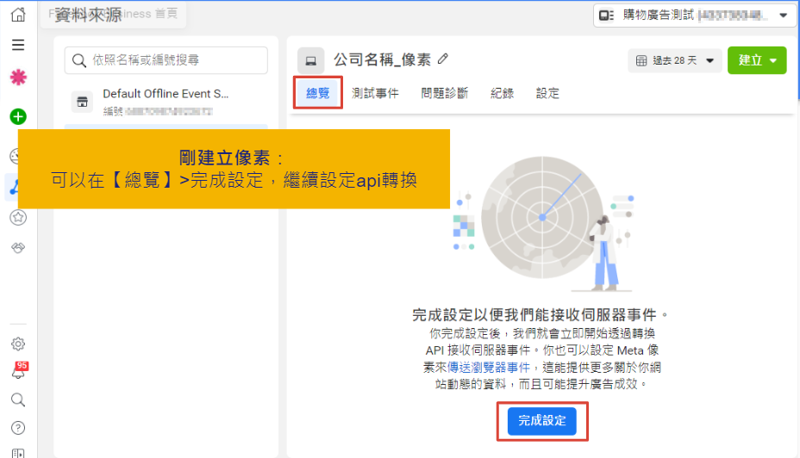
Task: Switch to the 測試事件 tab
Action: 375,93
